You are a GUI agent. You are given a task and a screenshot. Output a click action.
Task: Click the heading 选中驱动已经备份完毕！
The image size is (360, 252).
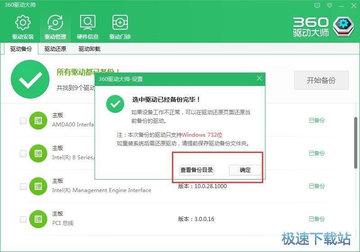pos(166,99)
